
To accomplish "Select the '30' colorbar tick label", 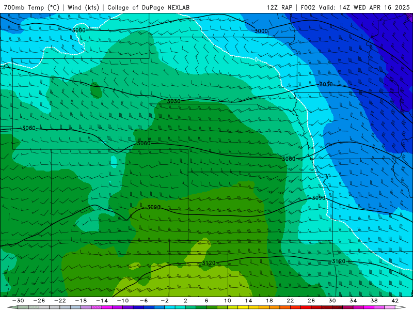I will click(332, 301).
